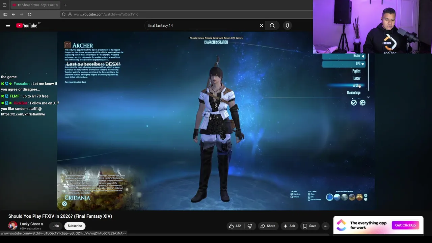Select Standing pose radio button

pyautogui.click(x=292, y=194)
